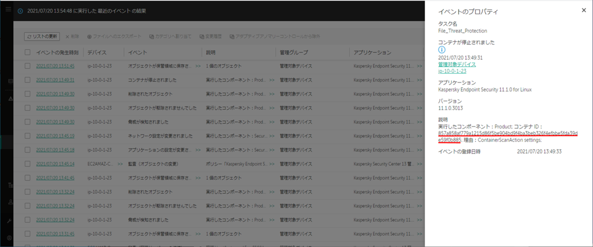The height and width of the screenshot is (247, 593).
Task: Check the row dated 2021/07/20 13:45:19
Action: point(28,136)
